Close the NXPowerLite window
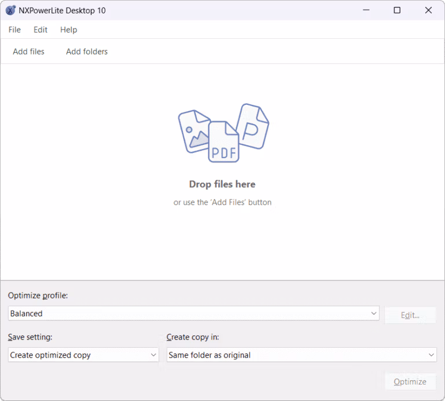Screen dimensions: 445x401 point(428,10)
